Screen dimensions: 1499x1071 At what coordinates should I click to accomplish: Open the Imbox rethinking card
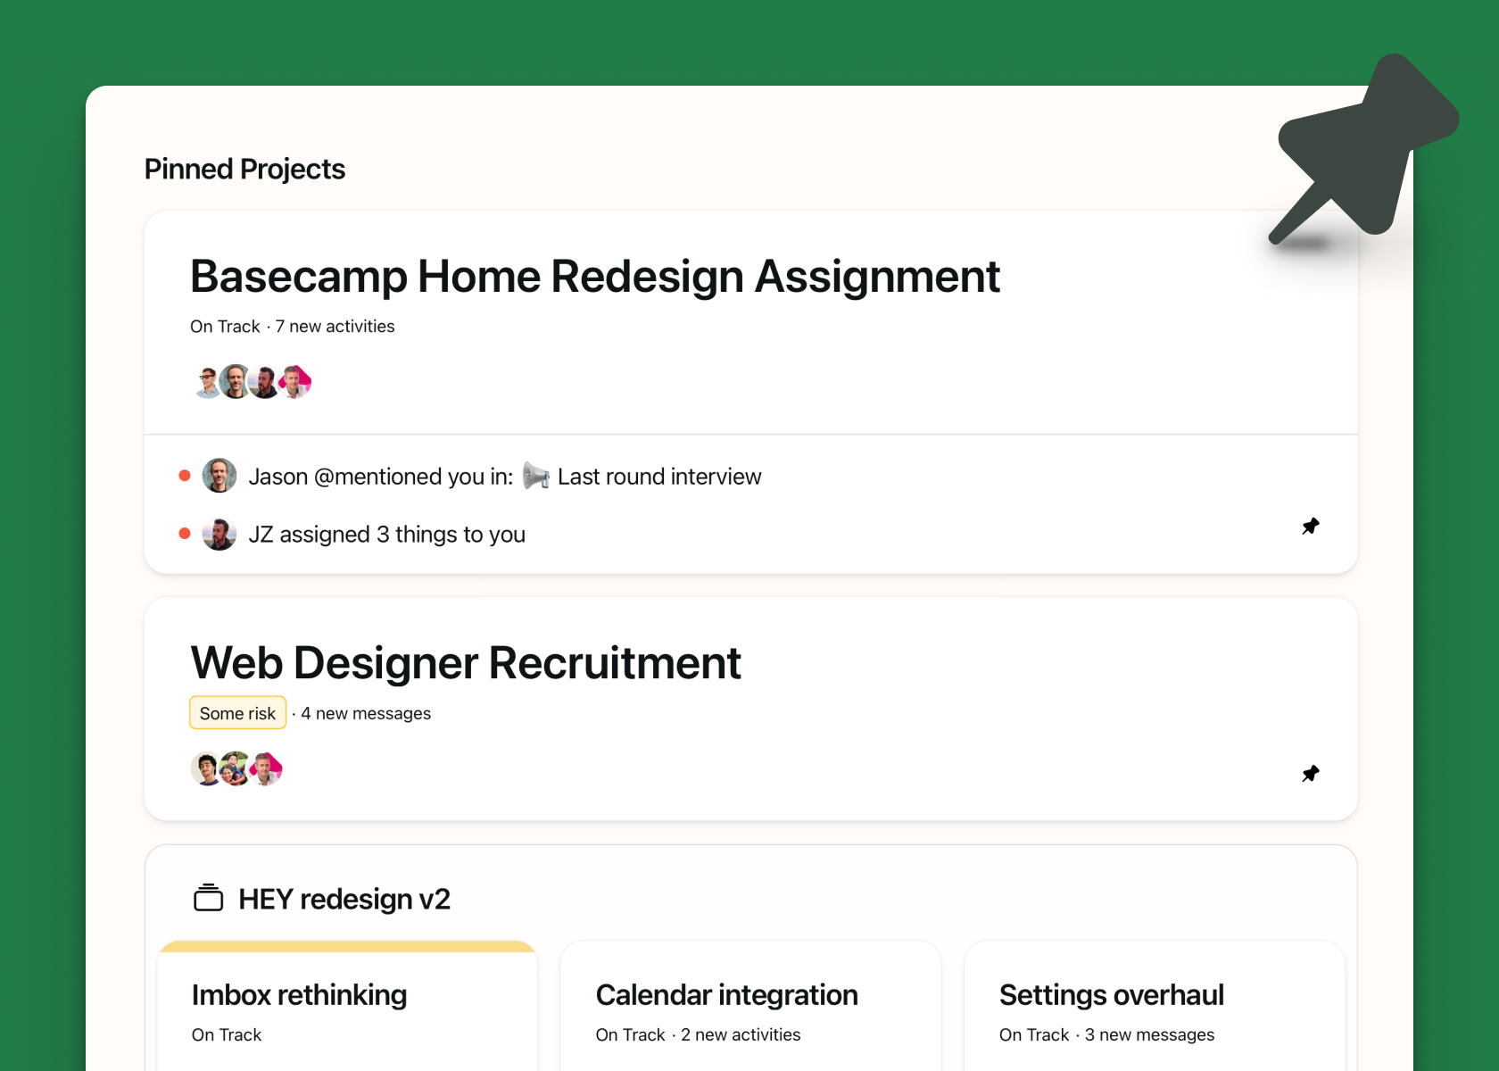pyautogui.click(x=347, y=1006)
